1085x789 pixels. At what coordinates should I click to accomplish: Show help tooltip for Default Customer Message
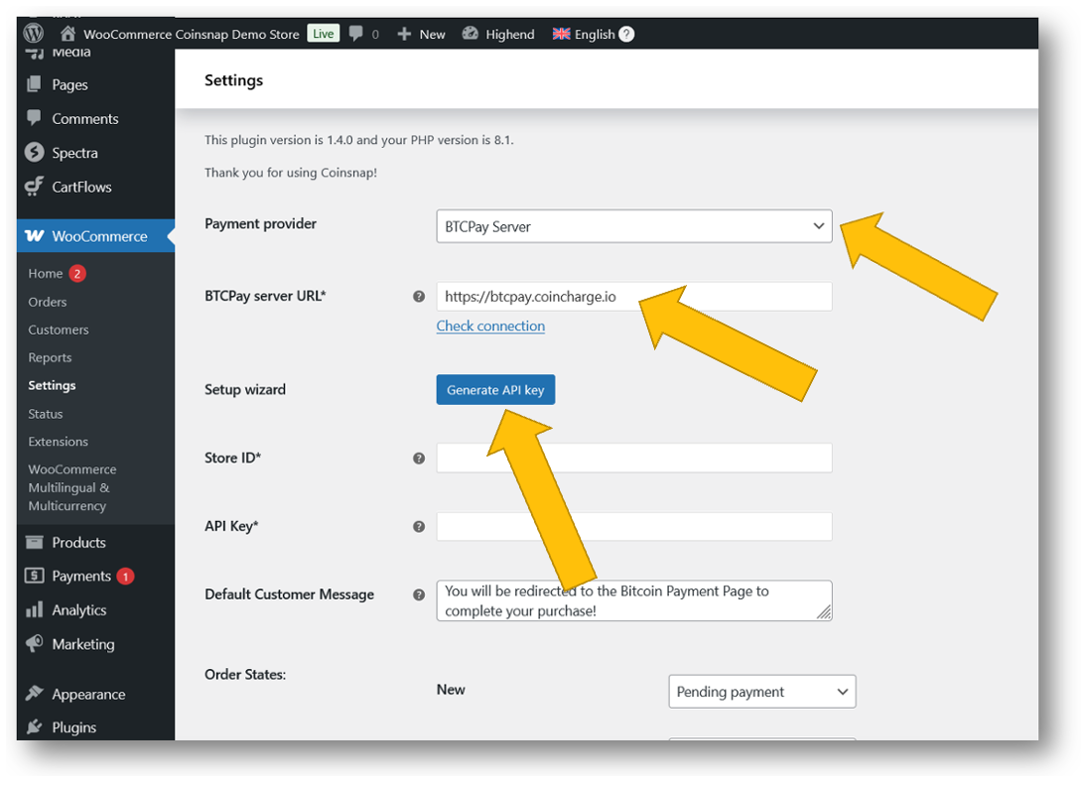click(x=419, y=594)
